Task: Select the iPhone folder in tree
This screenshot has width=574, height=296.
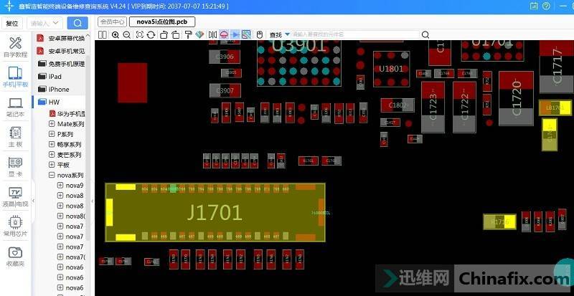Action: click(x=58, y=90)
